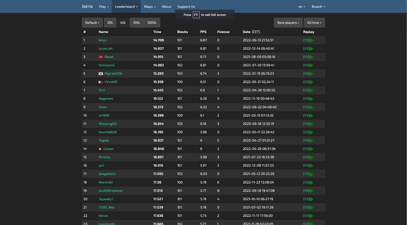Image resolution: width=407 pixels, height=225 pixels.
Task: Play the replay on Woojung03's row
Action: click(311, 124)
